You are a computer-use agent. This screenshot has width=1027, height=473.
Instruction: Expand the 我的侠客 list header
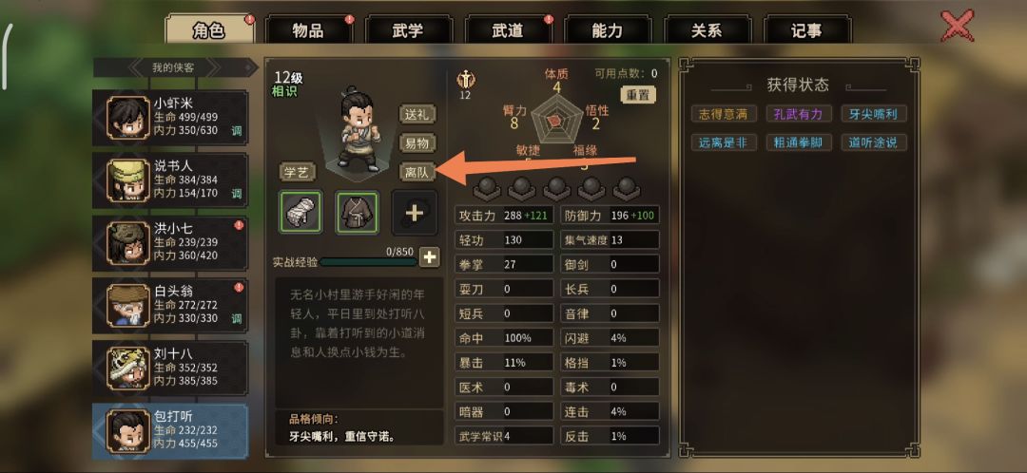[x=173, y=66]
